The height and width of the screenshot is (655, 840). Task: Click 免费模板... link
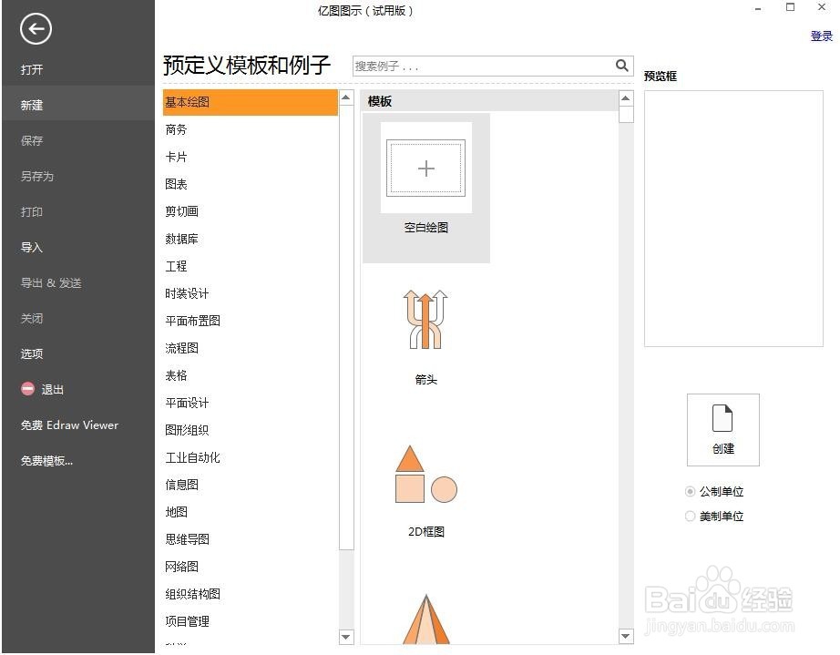click(46, 461)
